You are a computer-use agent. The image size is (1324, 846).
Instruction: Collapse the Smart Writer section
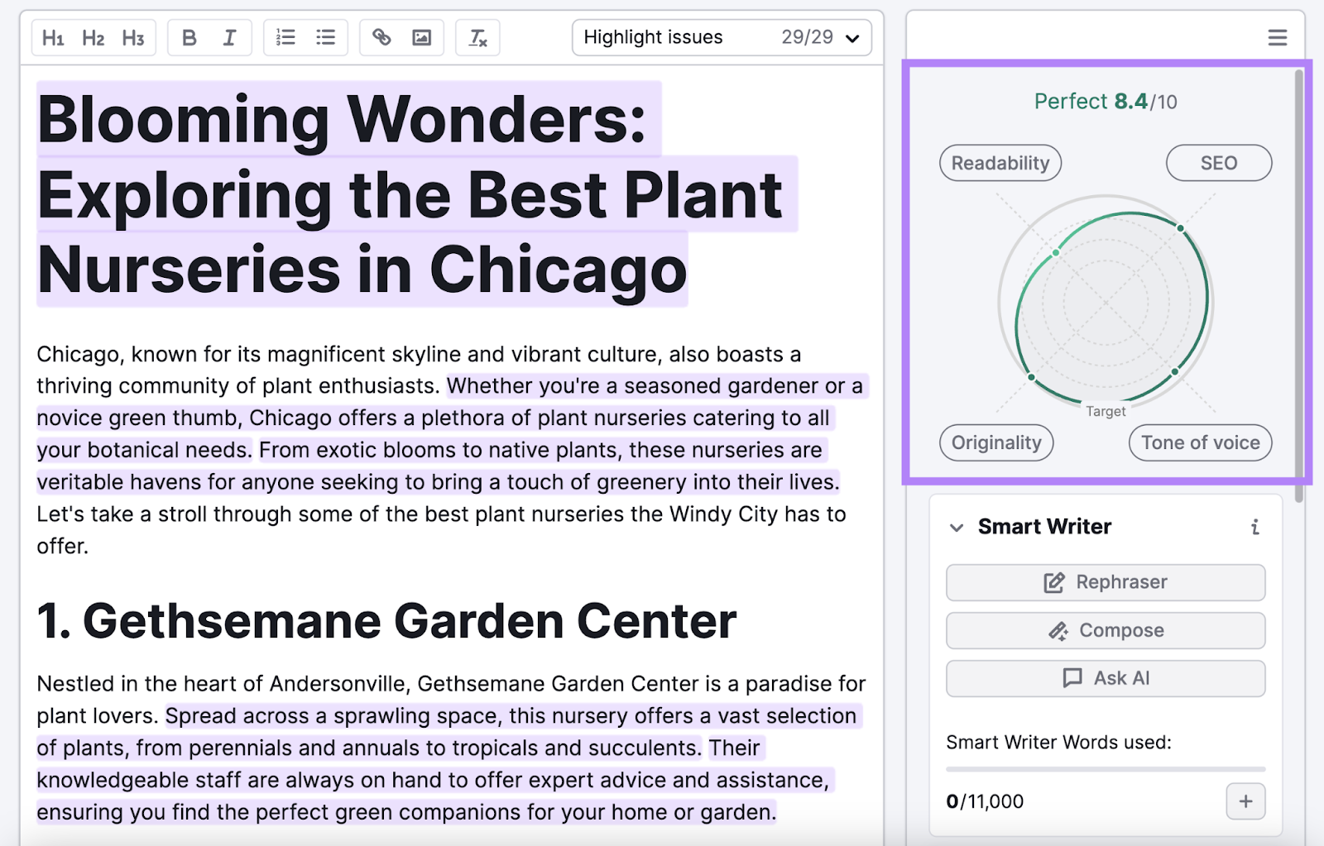point(957,528)
